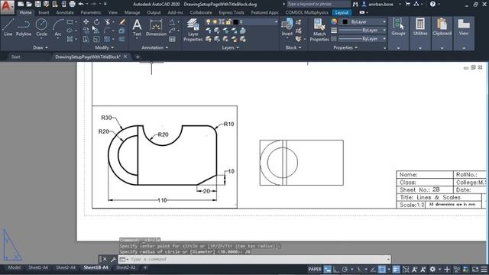The width and height of the screenshot is (489, 275).
Task: Insert a Table from Annotation panel
Action: [x=172, y=39]
